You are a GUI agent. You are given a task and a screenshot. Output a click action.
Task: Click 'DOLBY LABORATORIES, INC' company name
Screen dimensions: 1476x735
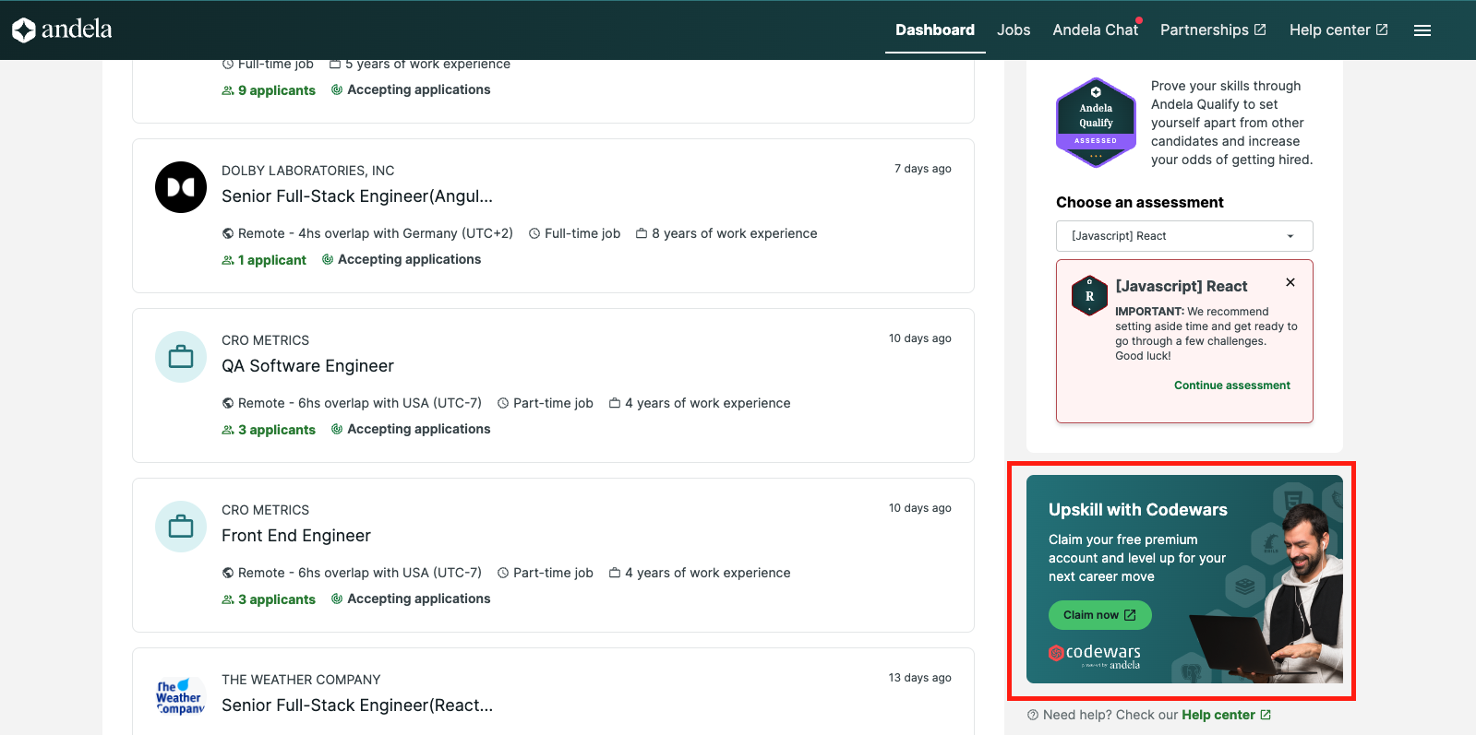308,171
